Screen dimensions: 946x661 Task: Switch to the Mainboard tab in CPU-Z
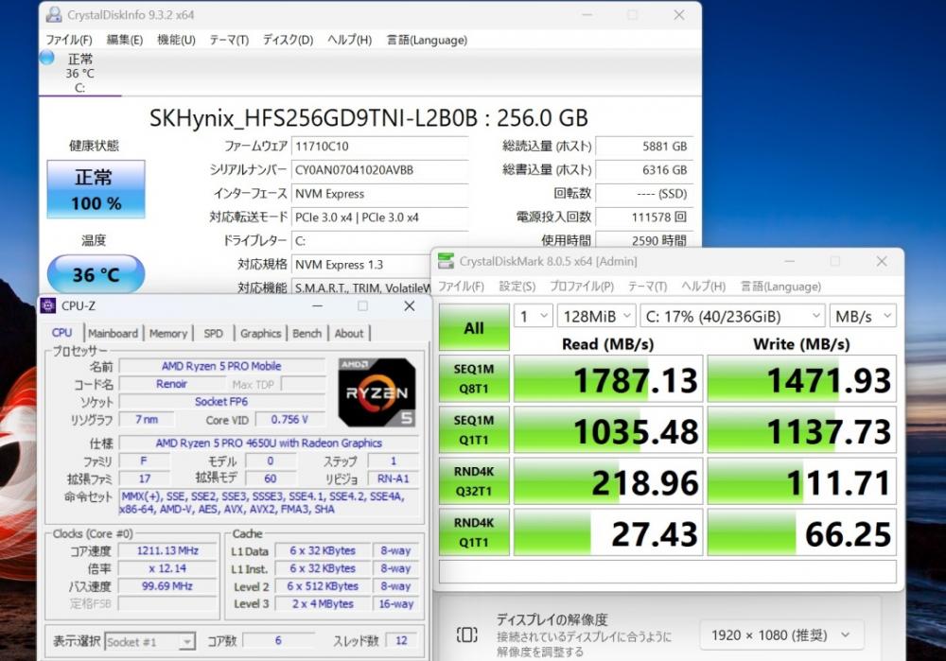113,333
